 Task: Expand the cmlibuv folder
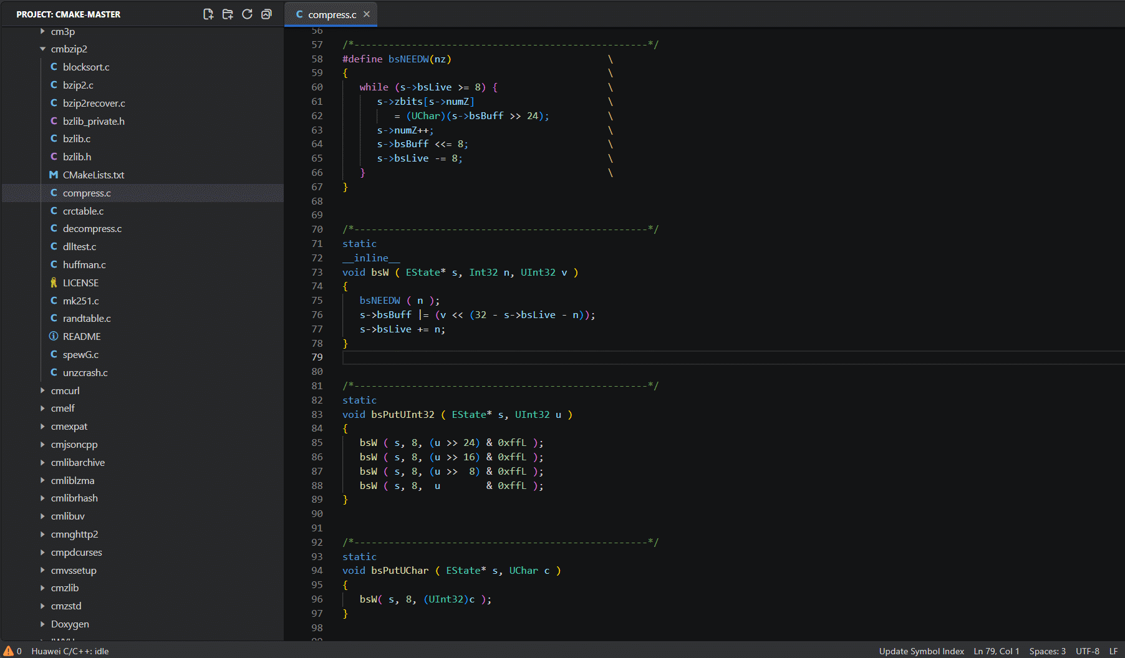click(x=42, y=516)
